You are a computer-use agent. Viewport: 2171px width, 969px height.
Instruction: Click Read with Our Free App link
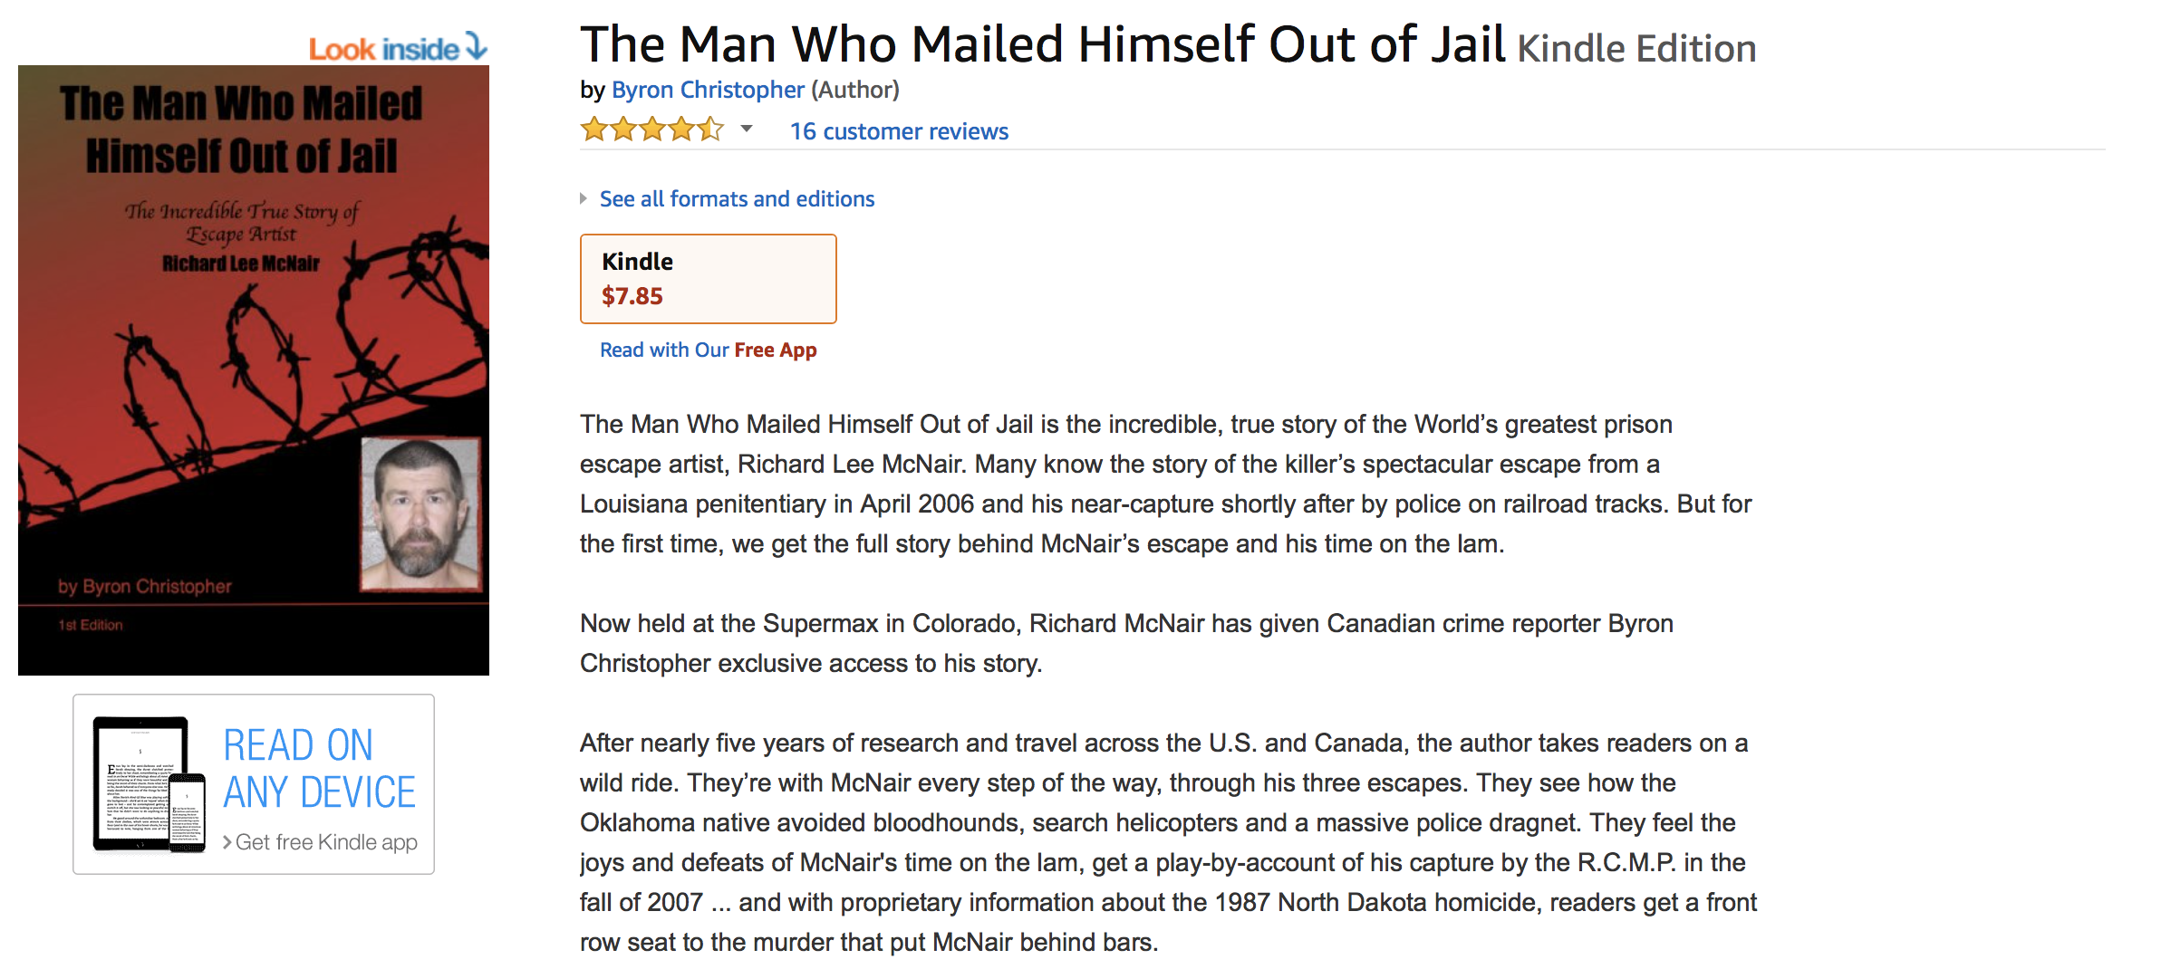(708, 350)
